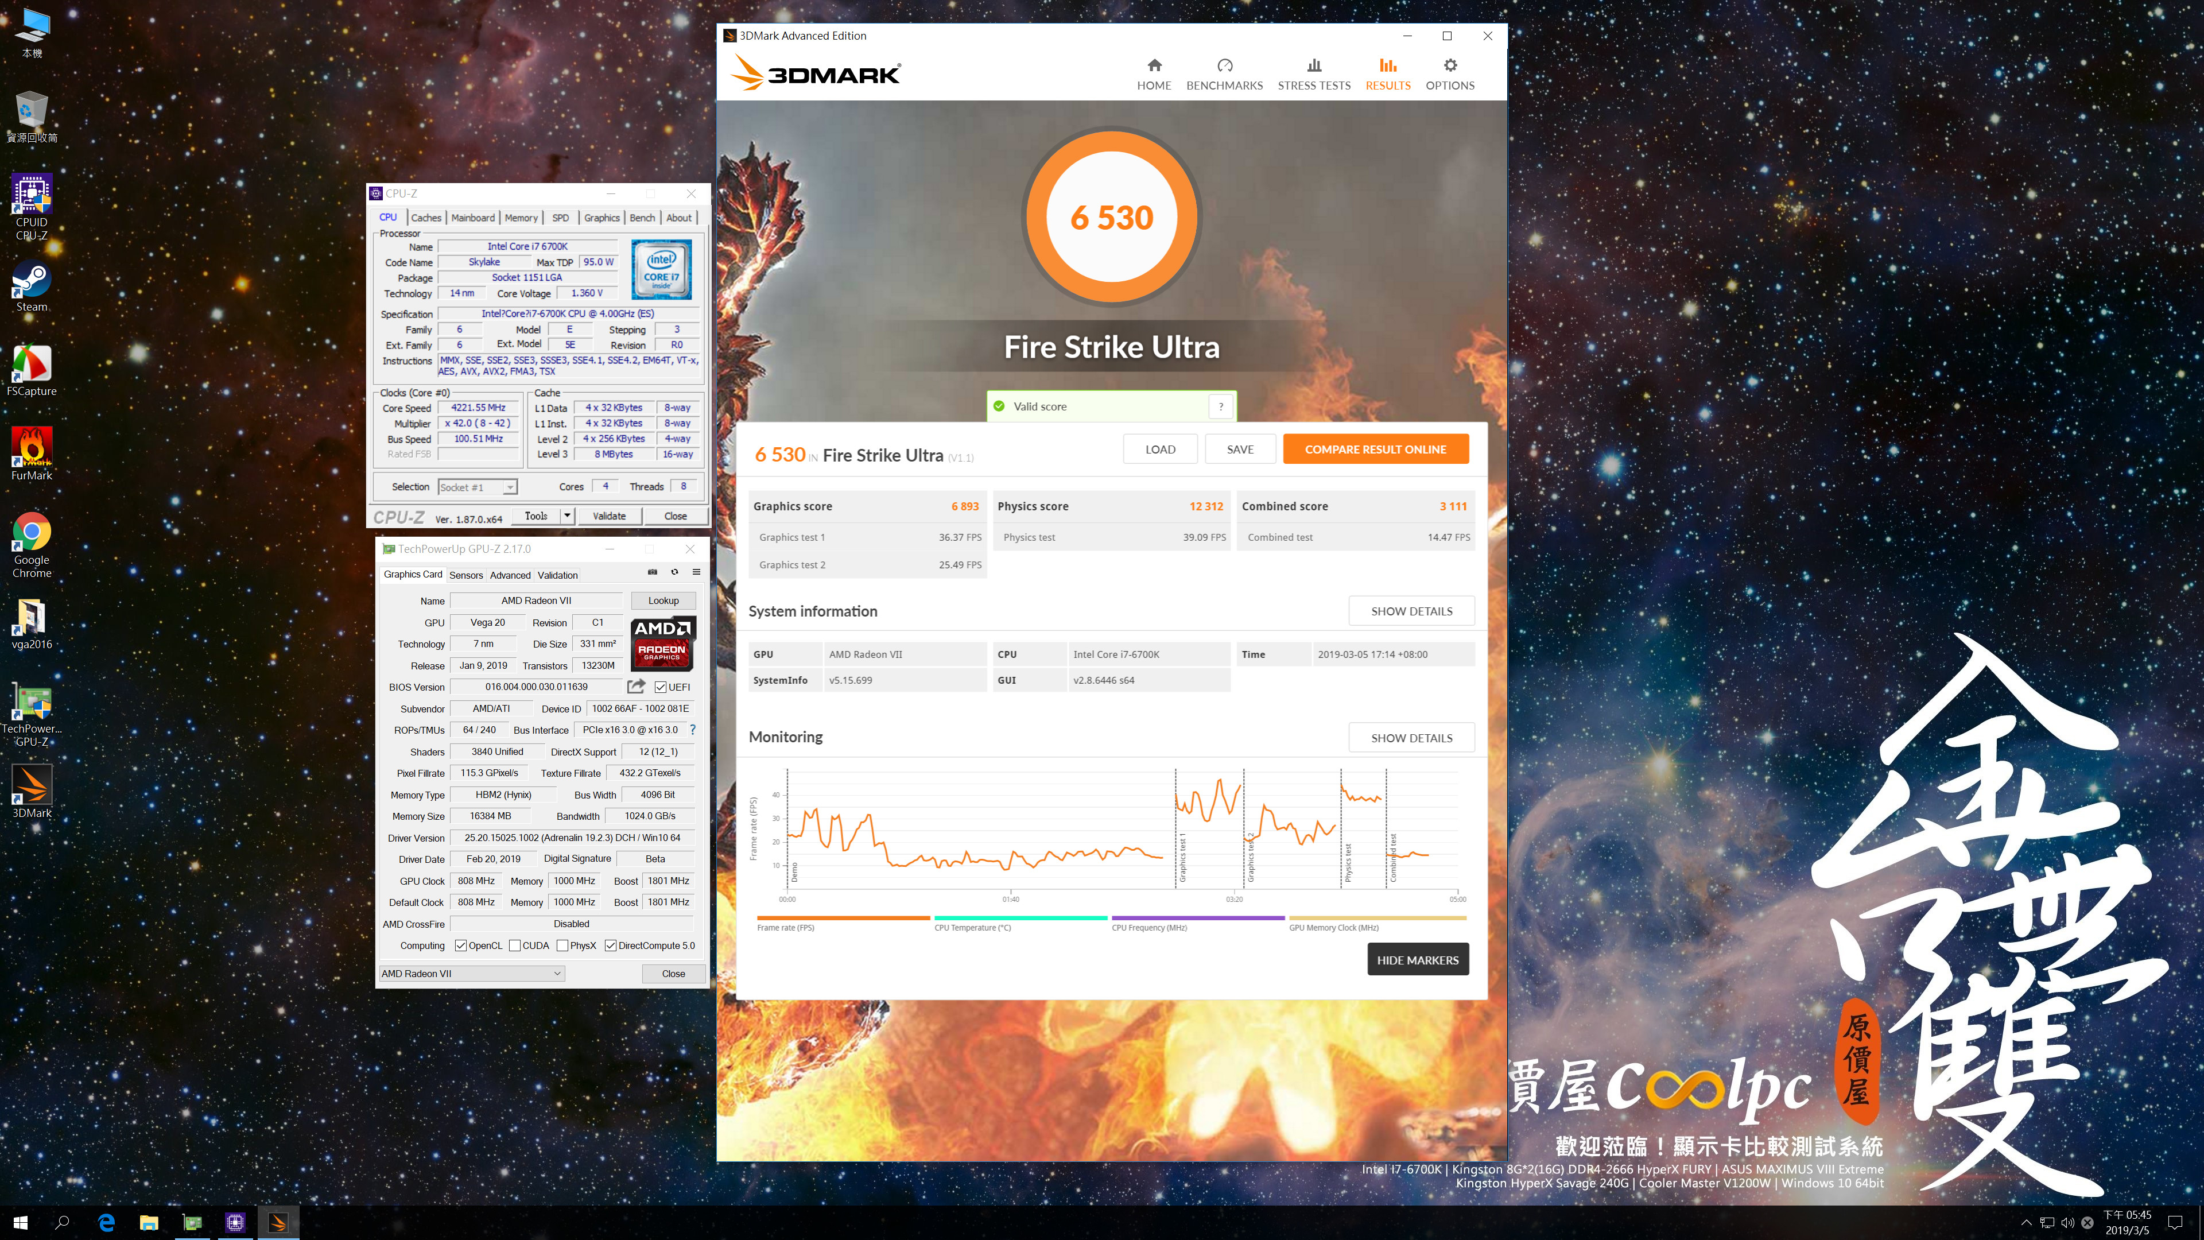Toggle the CUDA checkbox
2204x1240 pixels.
[515, 945]
